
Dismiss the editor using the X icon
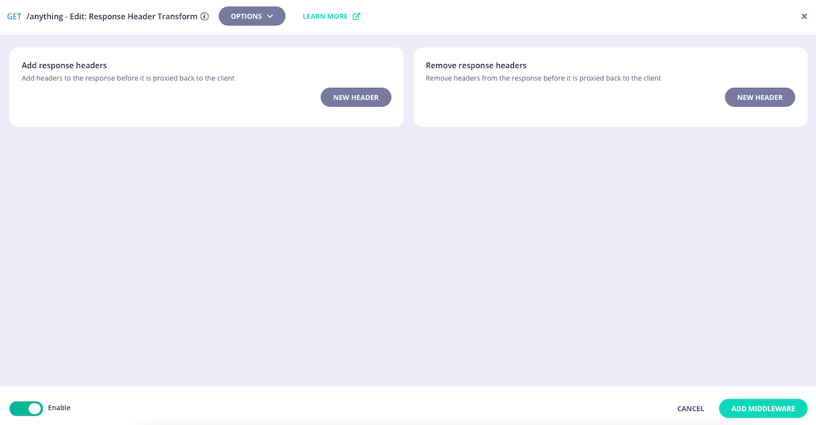804,16
